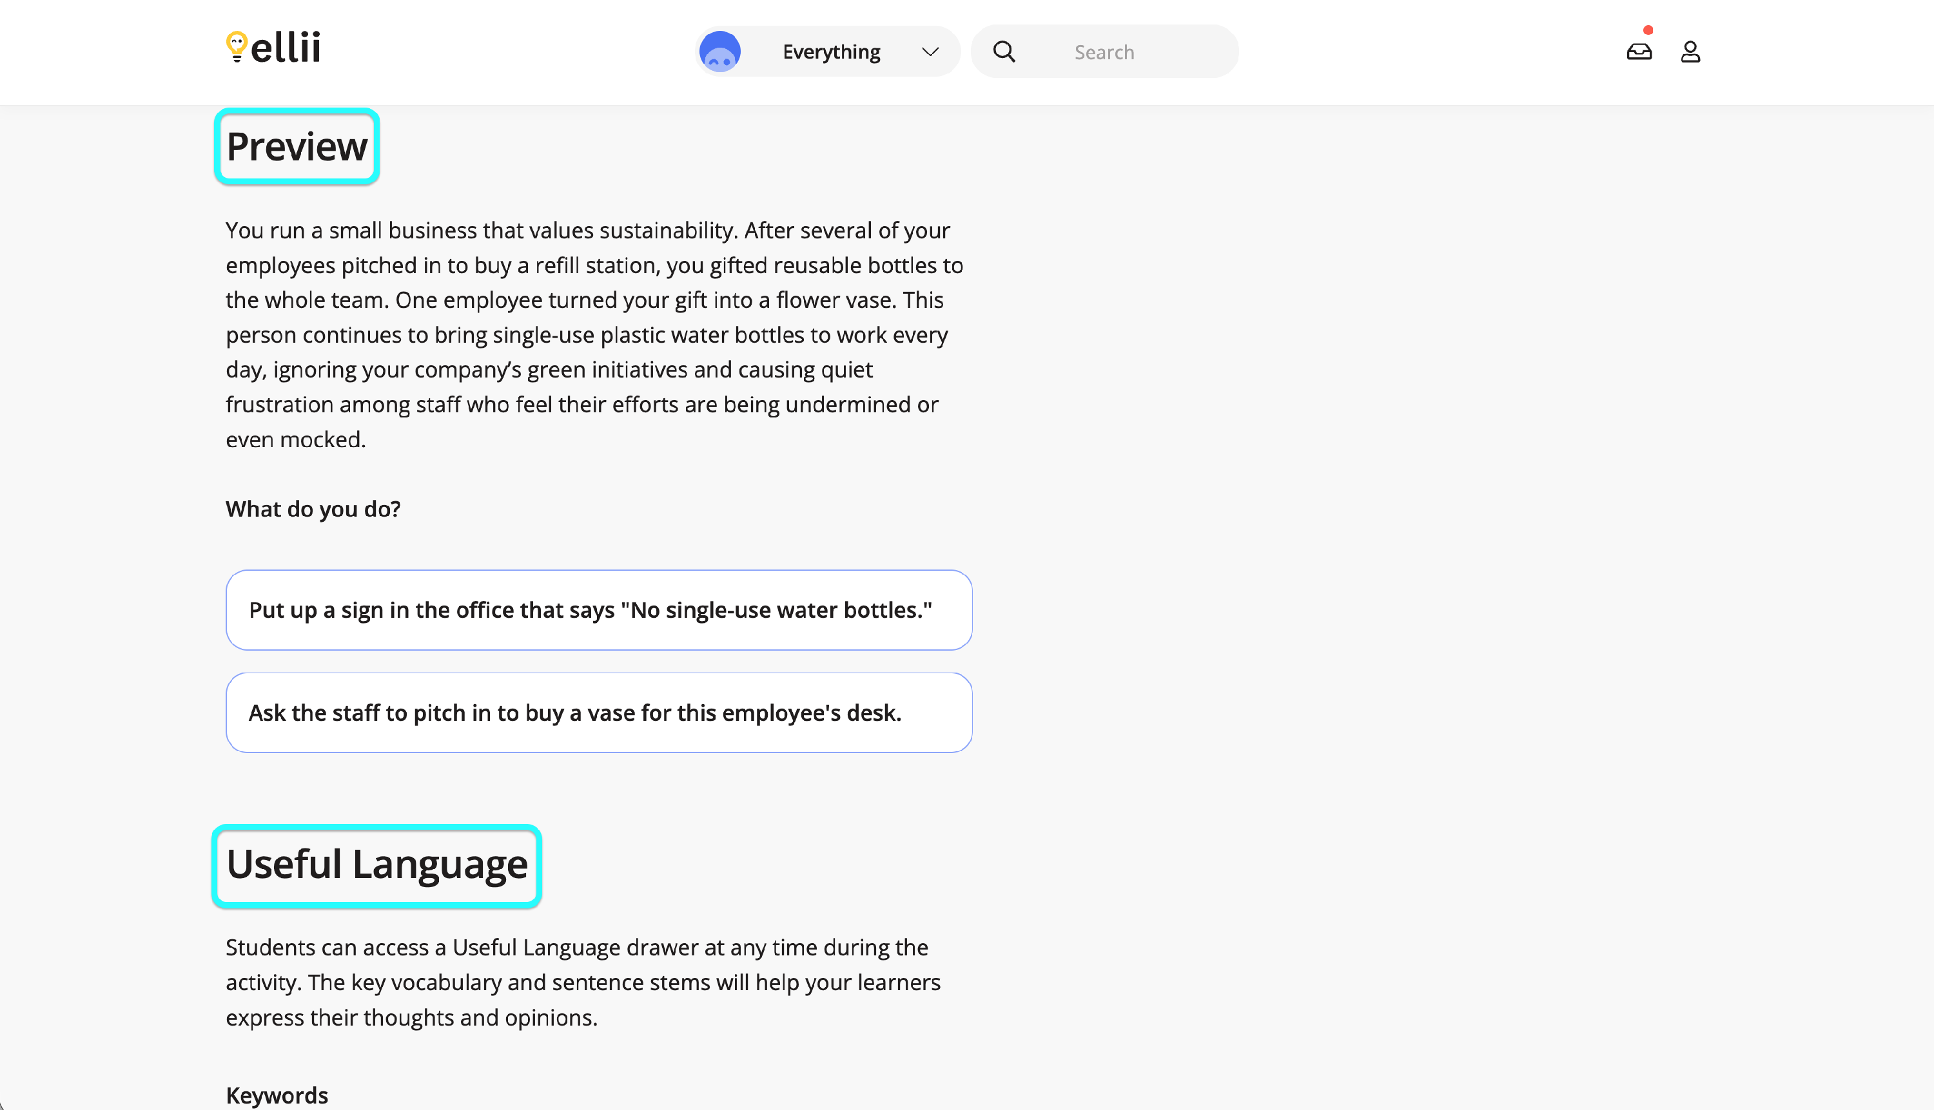Screen dimensions: 1934x1110
Task: Open the Everything category selector
Action: pyautogui.click(x=831, y=52)
